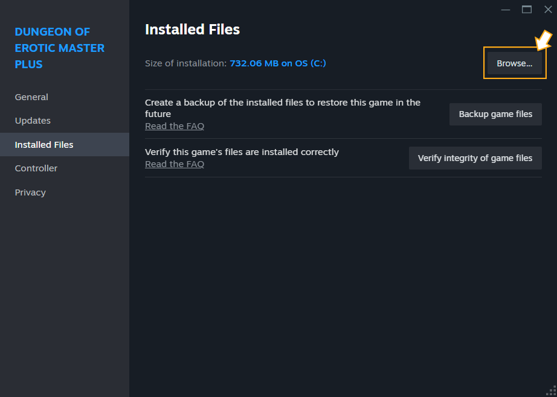
Task: Start Verify integrity of game files
Action: [475, 158]
